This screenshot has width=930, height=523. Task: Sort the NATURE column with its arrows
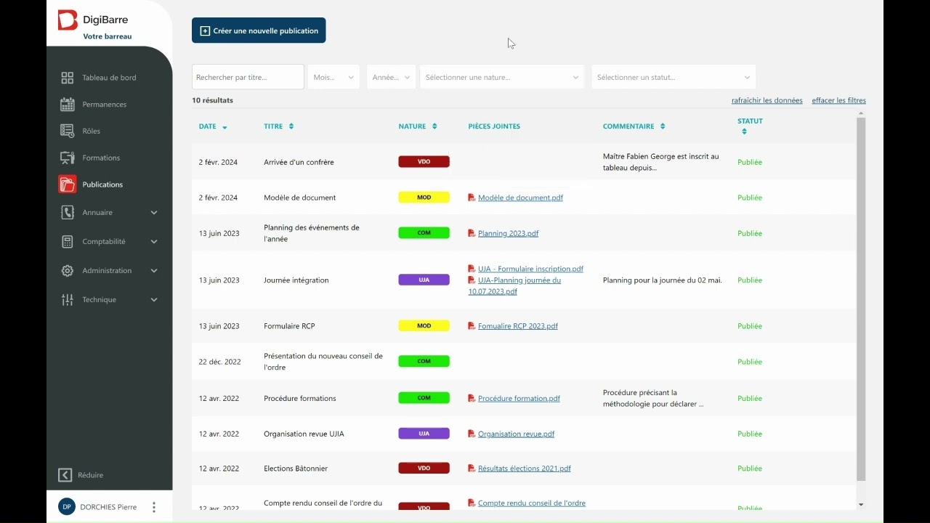click(434, 126)
